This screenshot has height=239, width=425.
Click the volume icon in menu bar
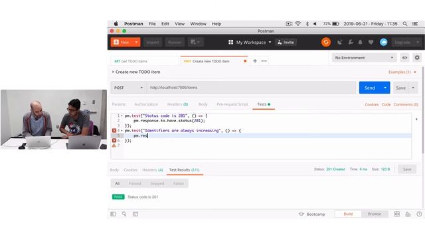tap(315, 24)
